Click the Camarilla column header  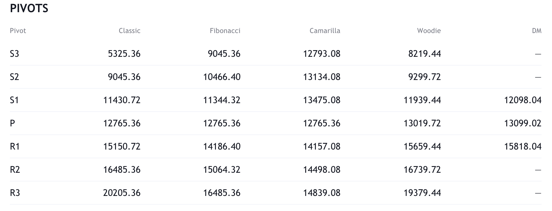325,31
